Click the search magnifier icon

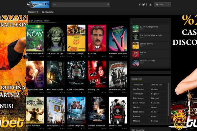coord(108,4)
